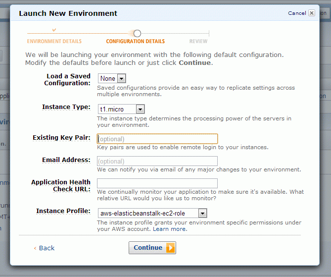Focus the Existing Key Pair input field
331x277 pixels.
[x=157, y=139]
